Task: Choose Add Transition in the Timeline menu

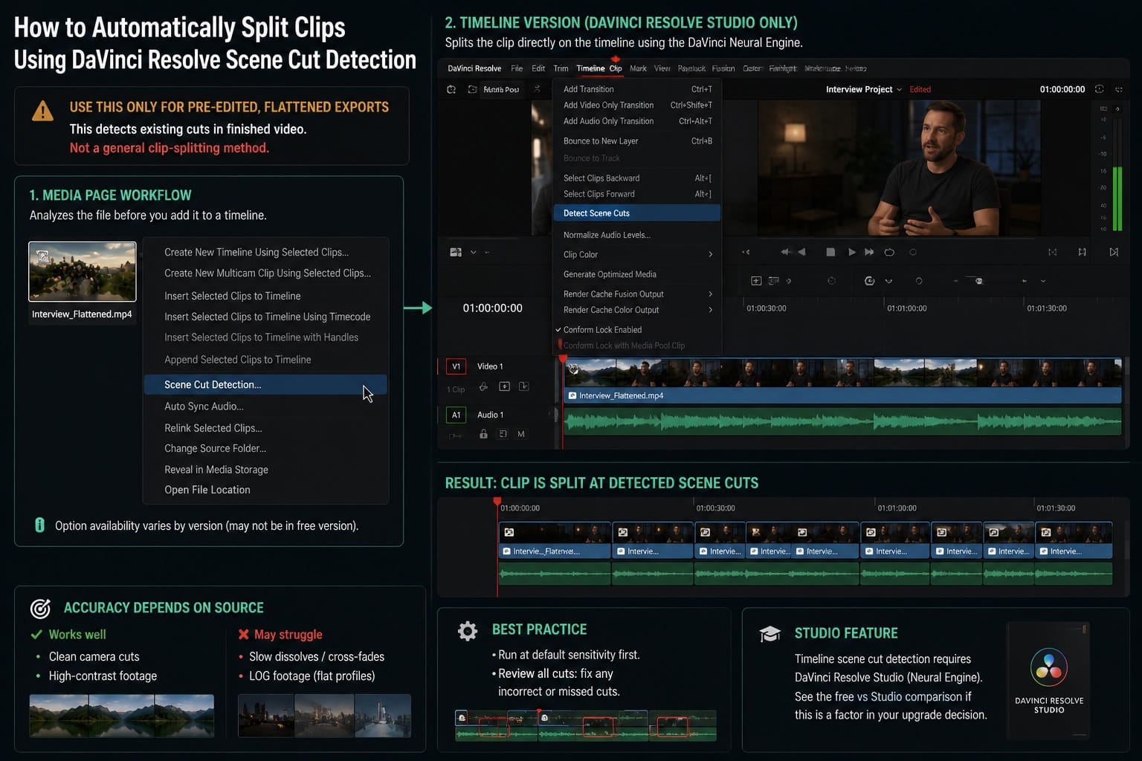Action: coord(637,89)
